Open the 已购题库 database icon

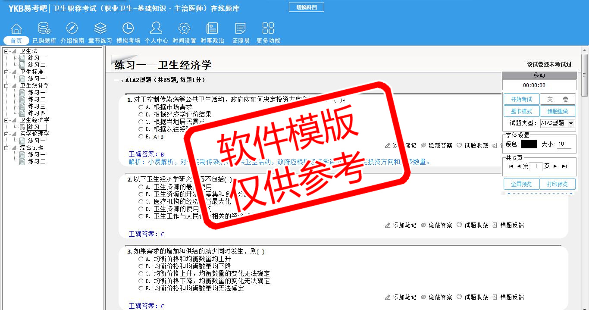(x=44, y=29)
